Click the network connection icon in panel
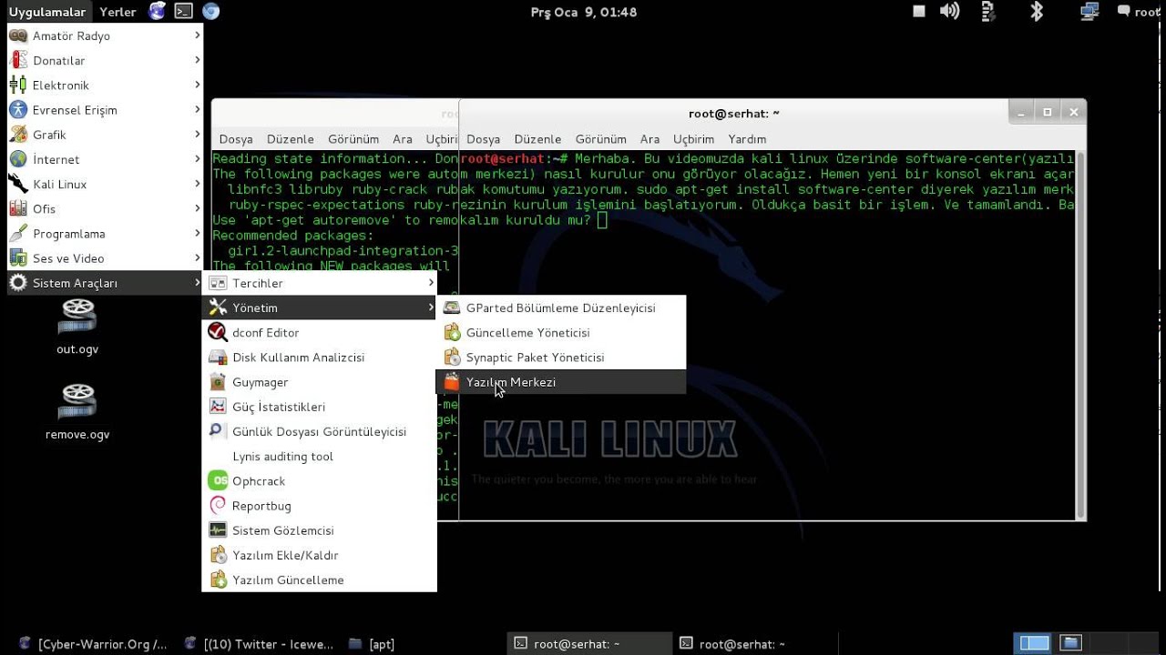 [x=1089, y=12]
